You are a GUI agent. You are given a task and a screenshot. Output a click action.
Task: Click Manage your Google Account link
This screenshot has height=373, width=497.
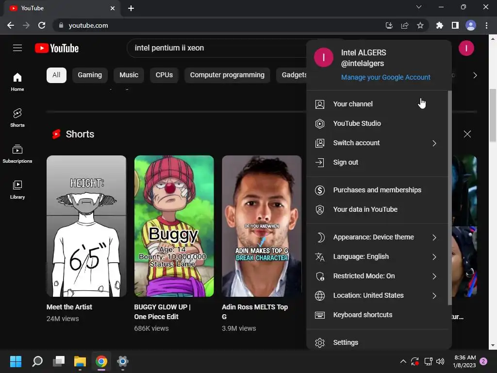click(385, 77)
